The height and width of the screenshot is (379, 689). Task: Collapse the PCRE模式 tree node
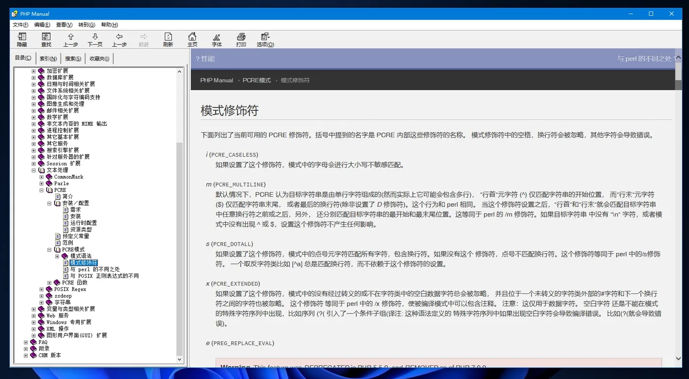pyautogui.click(x=50, y=250)
